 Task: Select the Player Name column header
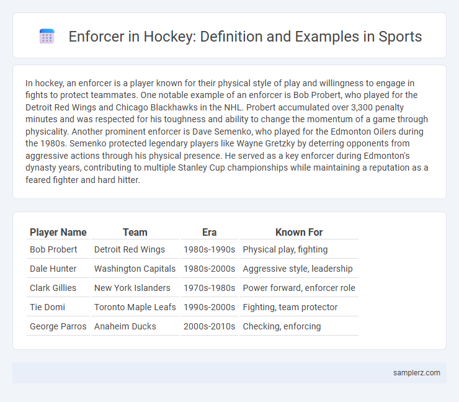pyautogui.click(x=58, y=232)
